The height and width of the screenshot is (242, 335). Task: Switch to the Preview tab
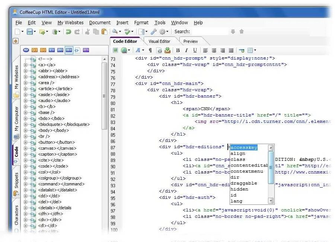(x=191, y=41)
